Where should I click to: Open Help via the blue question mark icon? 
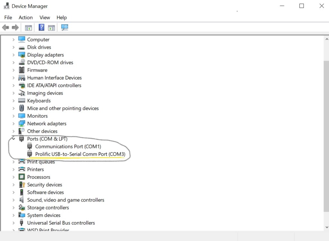(x=41, y=28)
